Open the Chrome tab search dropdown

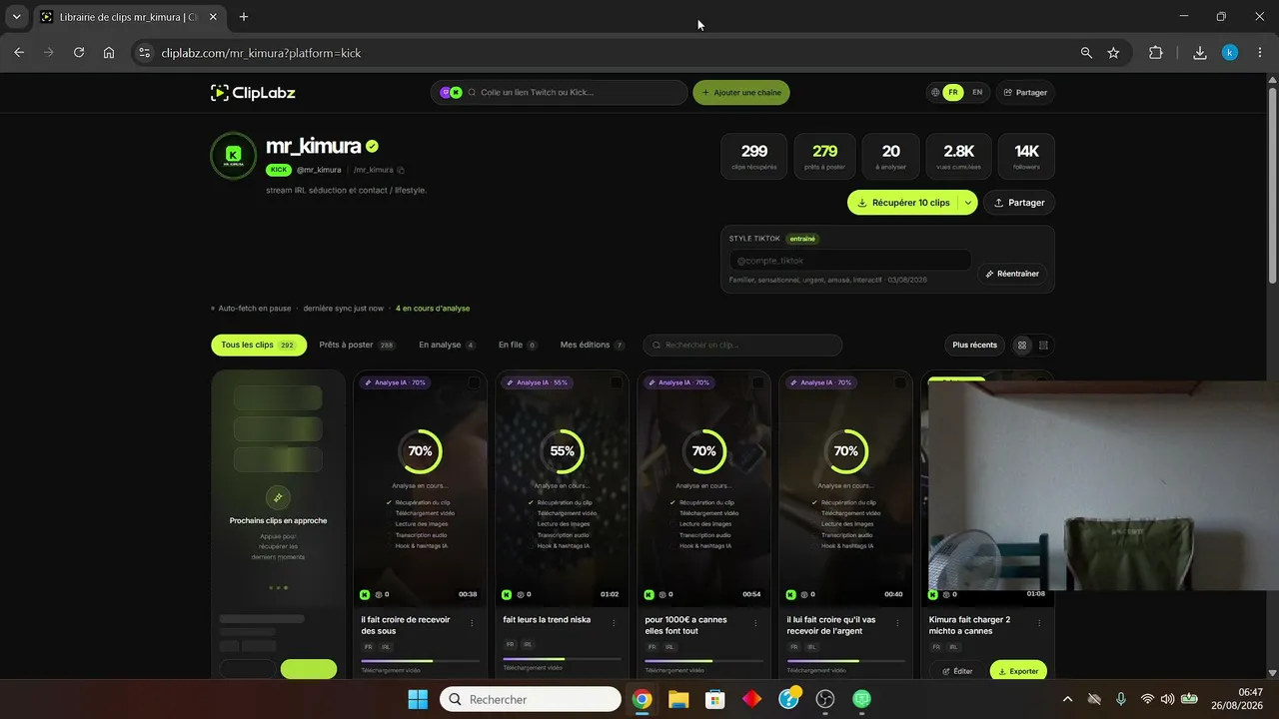click(16, 17)
